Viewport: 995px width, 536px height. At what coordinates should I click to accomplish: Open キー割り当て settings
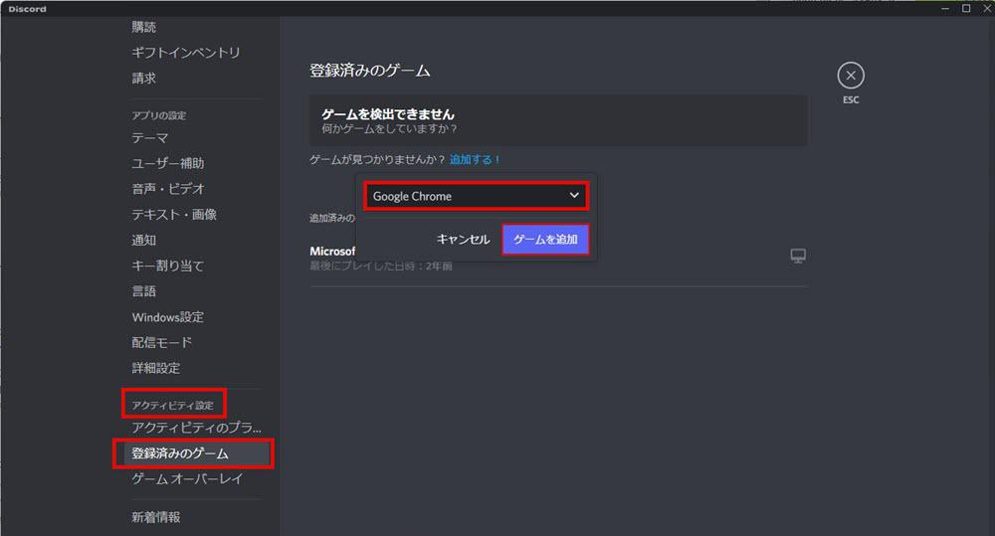167,266
